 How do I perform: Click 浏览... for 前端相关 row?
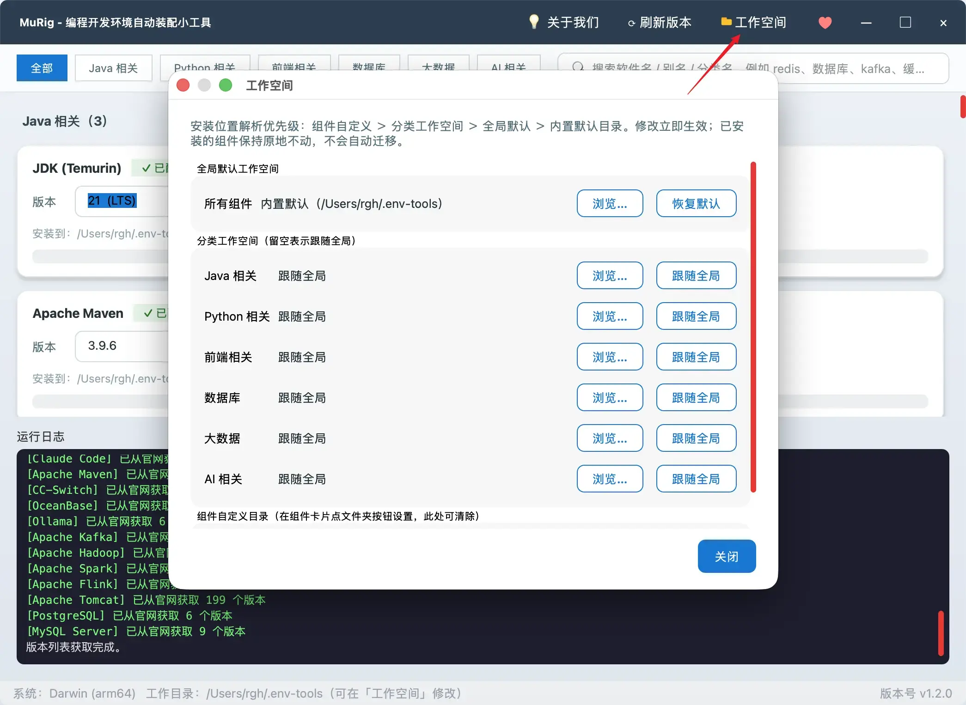point(610,357)
